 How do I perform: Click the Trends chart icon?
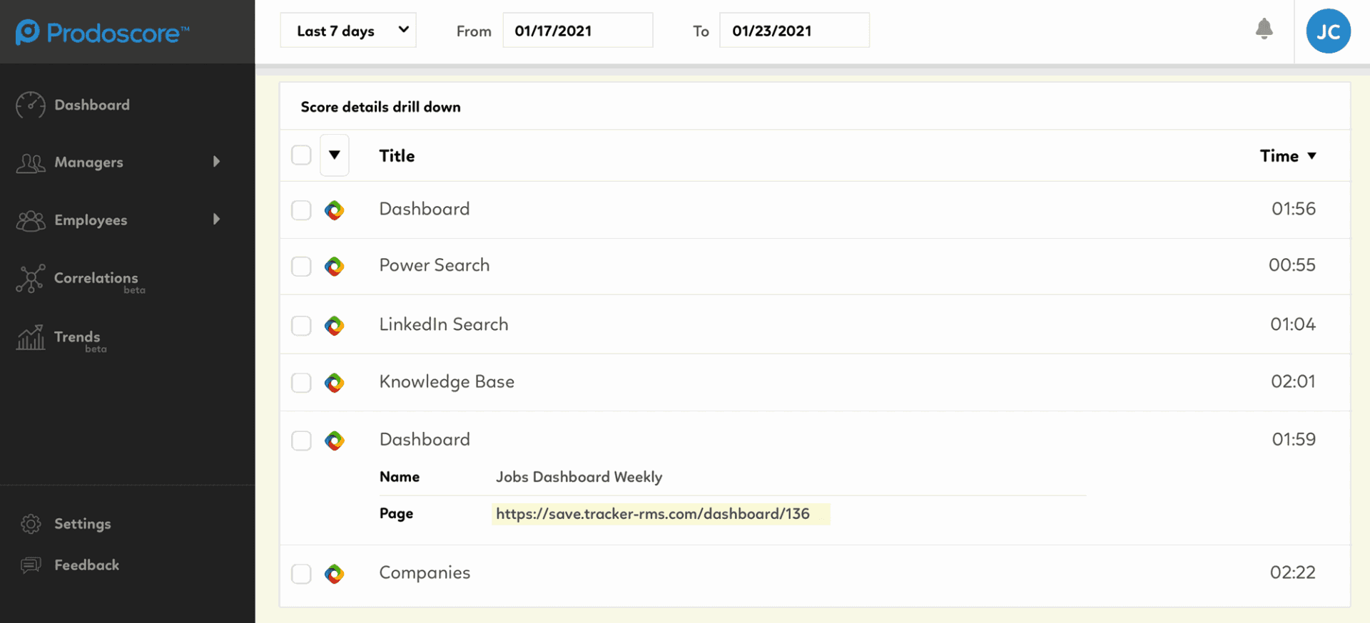[x=31, y=337]
